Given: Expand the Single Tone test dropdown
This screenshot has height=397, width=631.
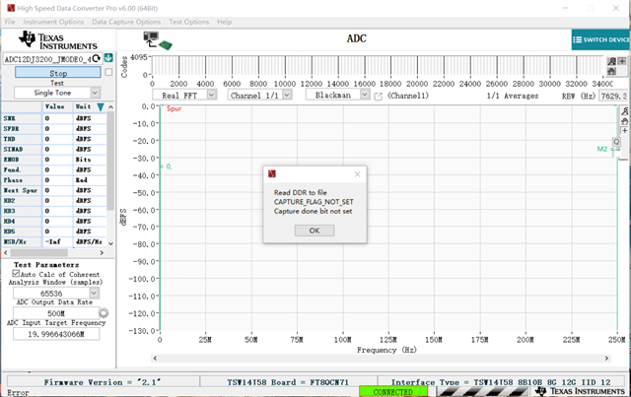Looking at the screenshot, I should (x=95, y=93).
